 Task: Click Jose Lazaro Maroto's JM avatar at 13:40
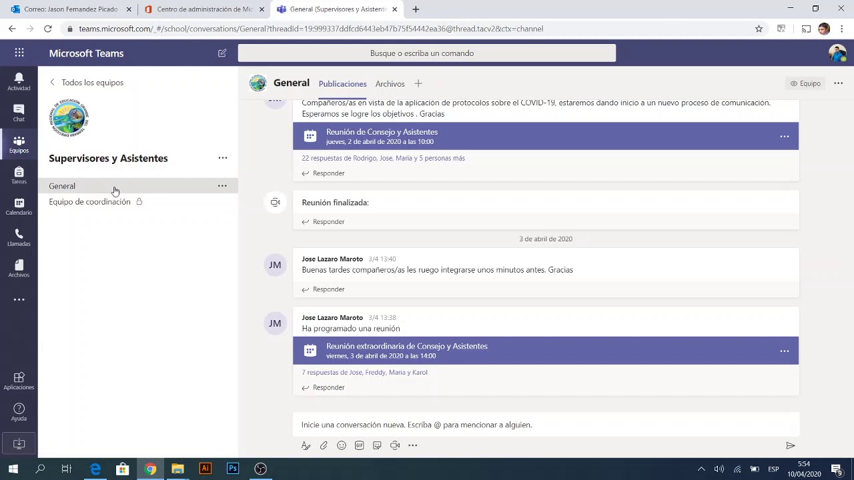[x=275, y=265]
